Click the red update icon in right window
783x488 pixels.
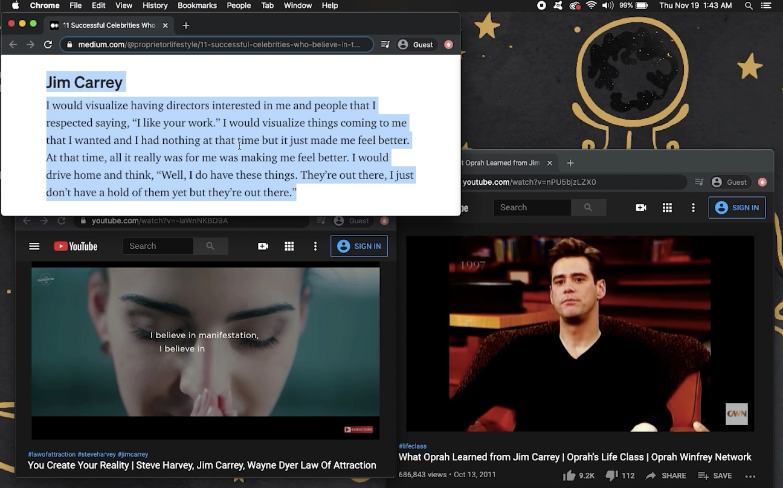pos(762,182)
